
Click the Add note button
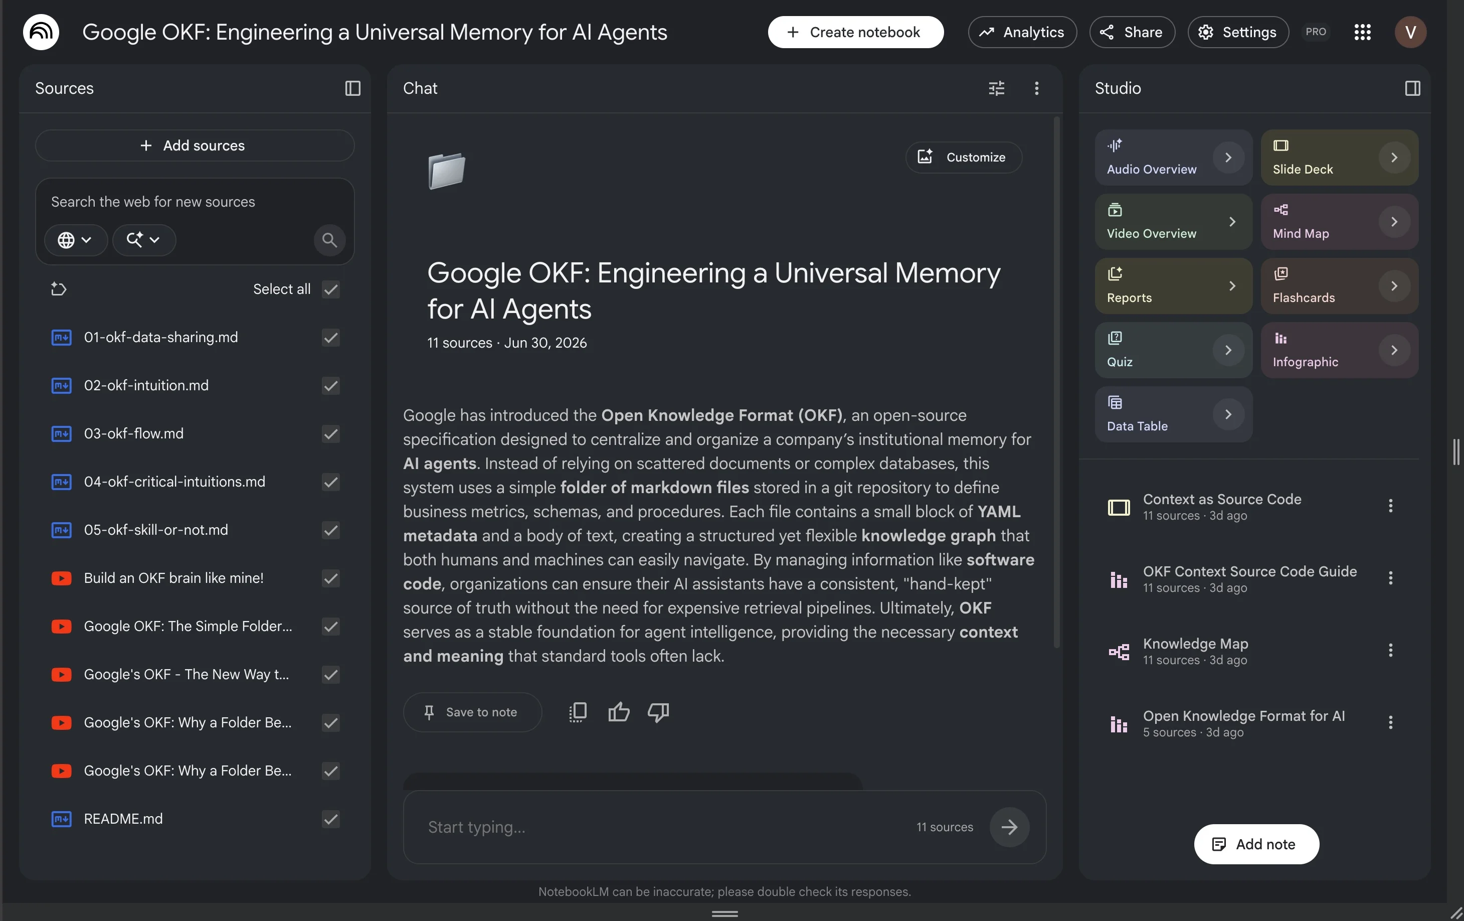coord(1256,844)
